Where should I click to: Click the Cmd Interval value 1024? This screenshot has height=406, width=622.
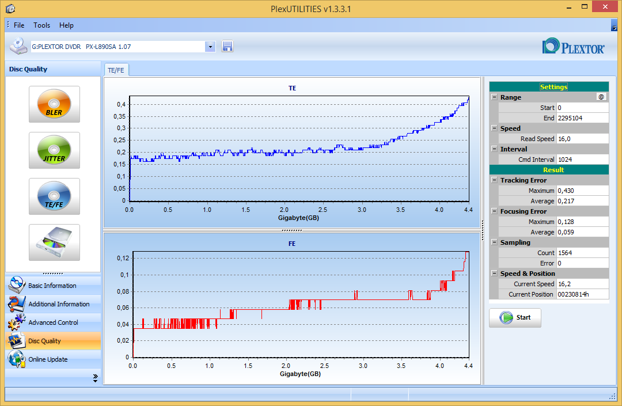pos(582,160)
